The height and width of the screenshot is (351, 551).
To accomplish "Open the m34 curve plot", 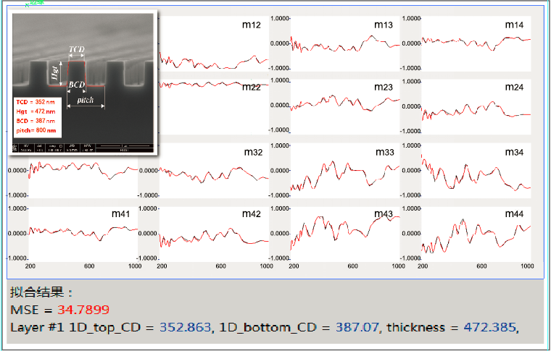I will tap(476, 171).
